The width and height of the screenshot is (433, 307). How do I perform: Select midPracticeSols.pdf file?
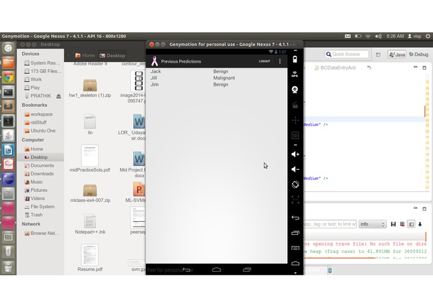coord(90,158)
